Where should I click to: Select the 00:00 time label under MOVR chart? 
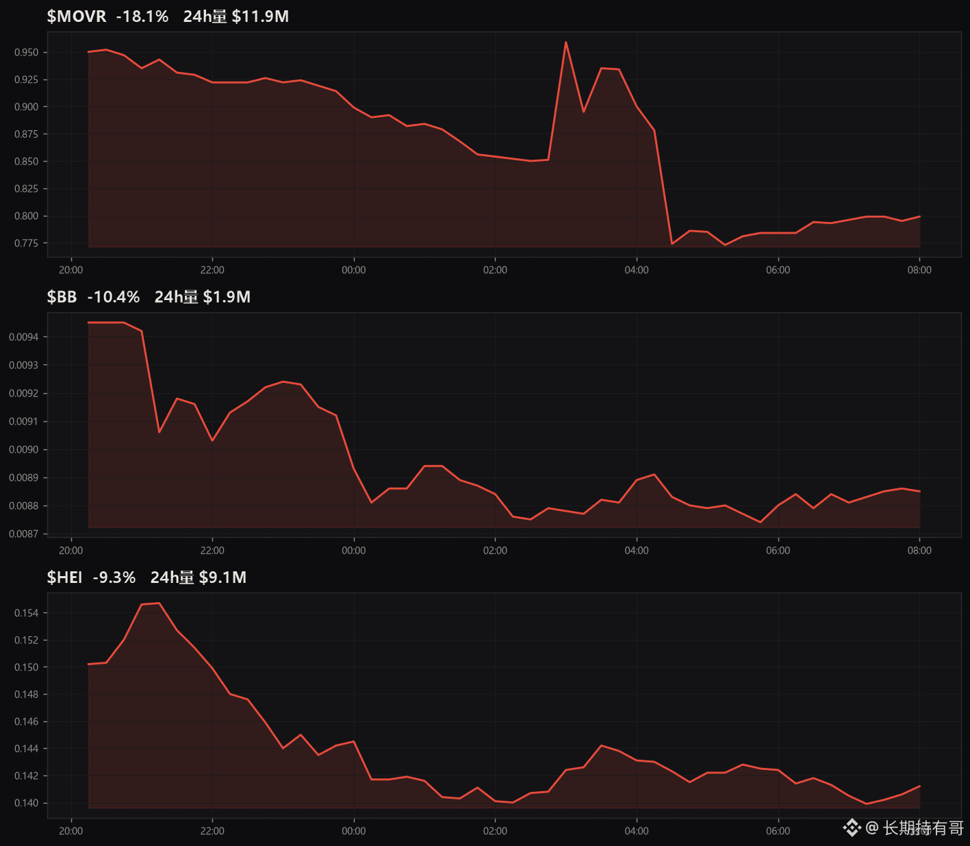(354, 270)
